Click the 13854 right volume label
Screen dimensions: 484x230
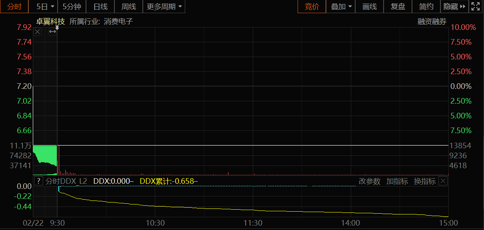[x=461, y=146]
